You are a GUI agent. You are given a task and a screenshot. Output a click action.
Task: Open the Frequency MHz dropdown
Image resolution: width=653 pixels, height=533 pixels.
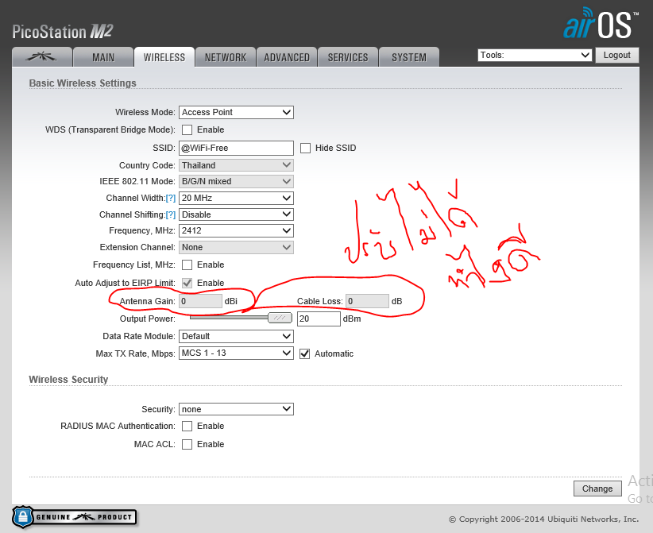(236, 230)
